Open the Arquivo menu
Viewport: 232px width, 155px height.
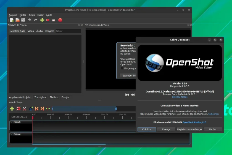[13, 15]
